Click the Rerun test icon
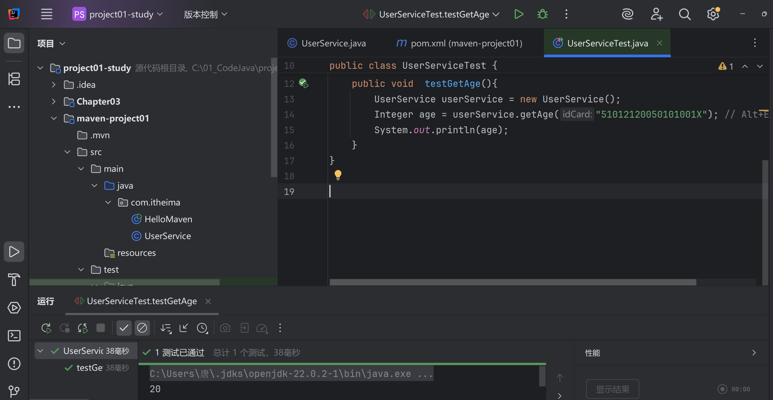 (x=46, y=328)
